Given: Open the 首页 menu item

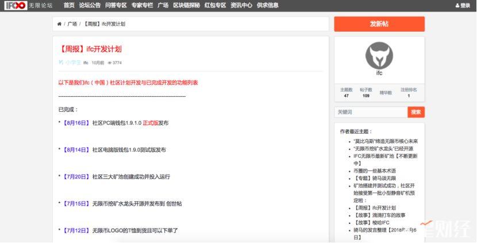Looking at the screenshot, I should (x=69, y=5).
